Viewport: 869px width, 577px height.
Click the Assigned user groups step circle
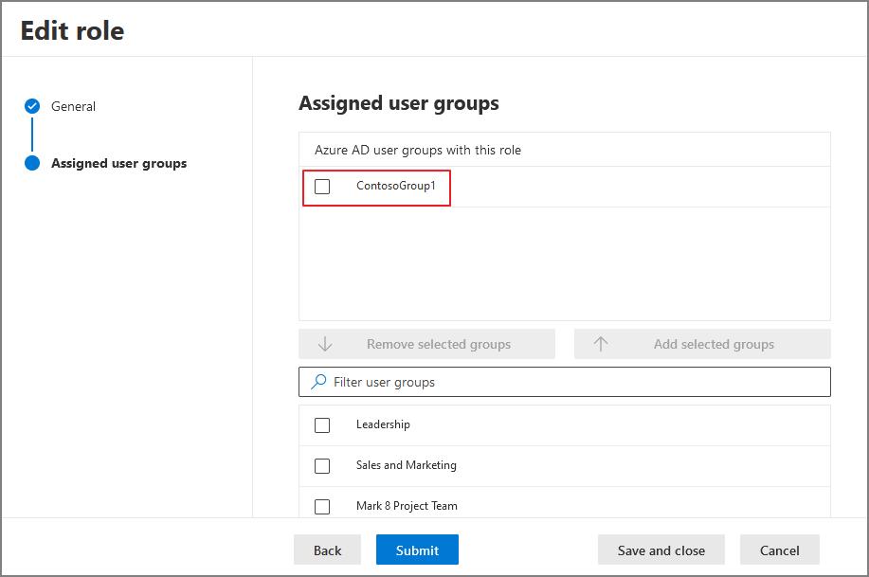coord(32,163)
